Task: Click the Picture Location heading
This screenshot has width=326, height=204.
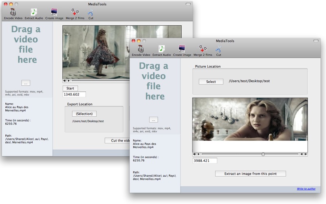Action: click(x=208, y=67)
